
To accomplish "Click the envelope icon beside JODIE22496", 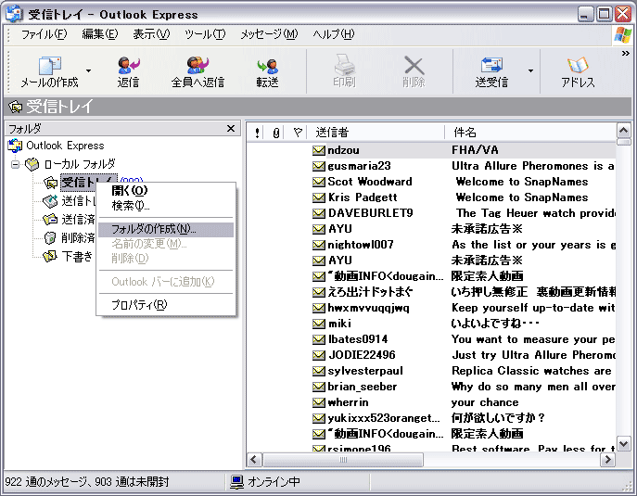I will tap(319, 355).
